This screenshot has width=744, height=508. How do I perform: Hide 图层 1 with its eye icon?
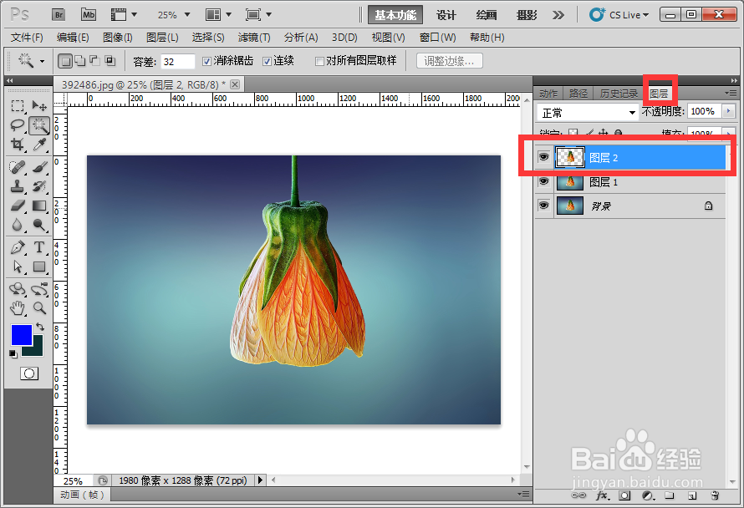(x=543, y=181)
